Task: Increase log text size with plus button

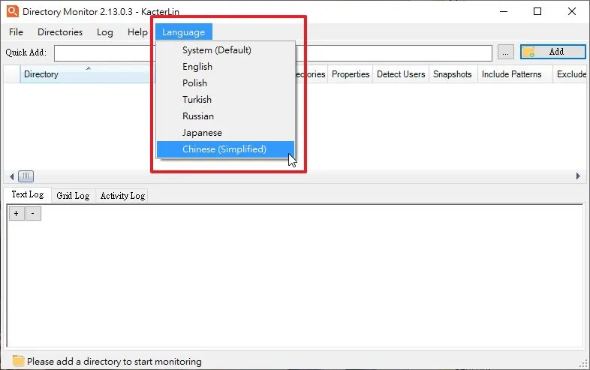Action: tap(17, 213)
